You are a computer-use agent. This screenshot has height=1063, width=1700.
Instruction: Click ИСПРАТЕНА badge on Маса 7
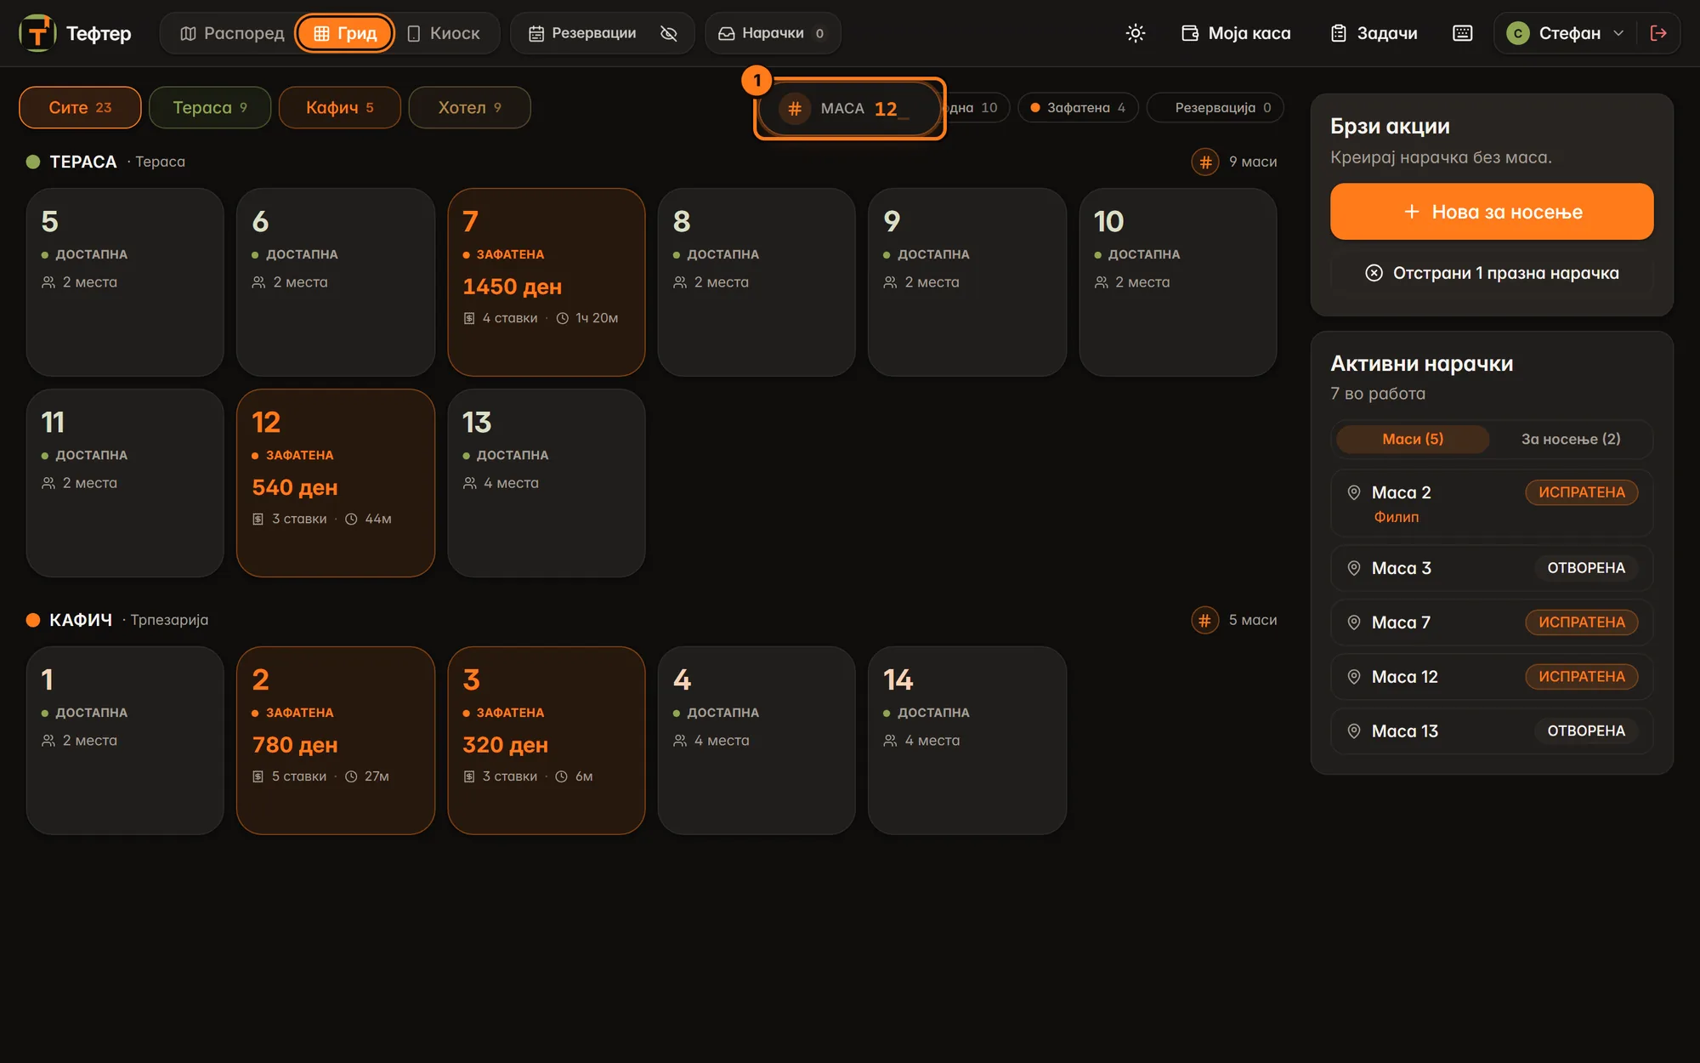pyautogui.click(x=1581, y=622)
